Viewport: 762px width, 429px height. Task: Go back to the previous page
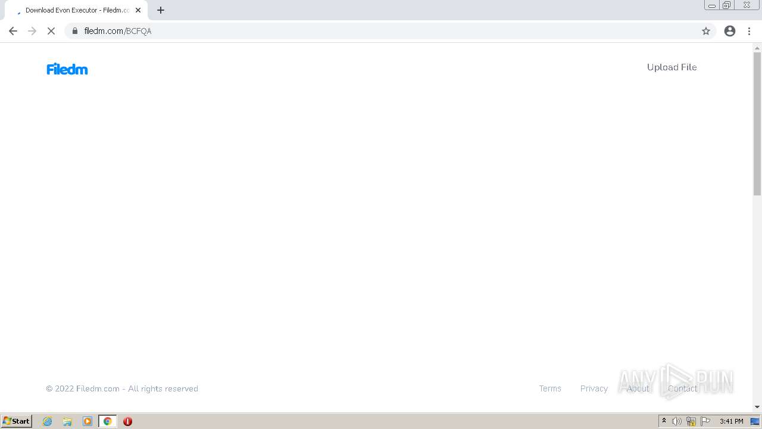tap(13, 31)
